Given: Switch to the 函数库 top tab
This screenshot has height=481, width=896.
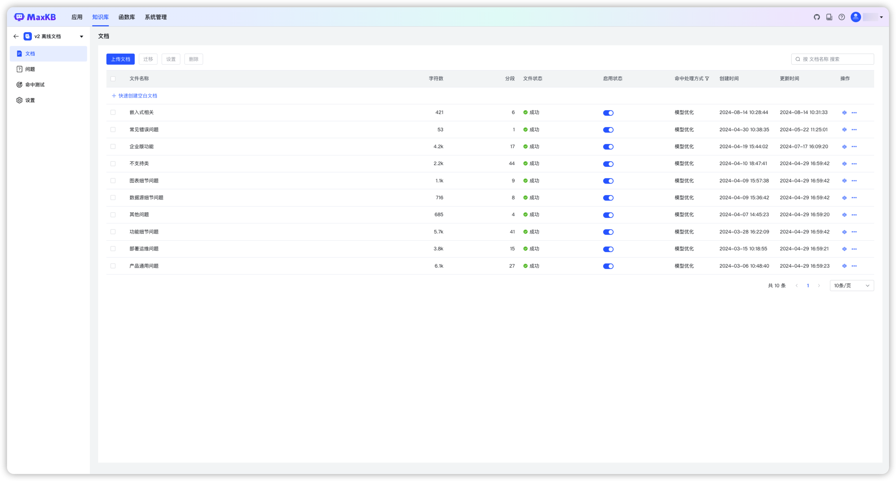Looking at the screenshot, I should (x=127, y=17).
